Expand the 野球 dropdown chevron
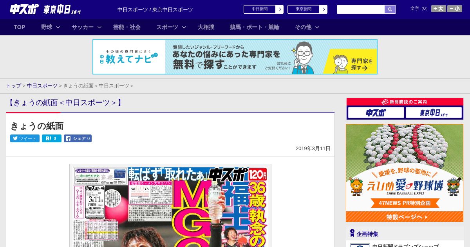The width and height of the screenshot is (470, 247). tap(58, 27)
